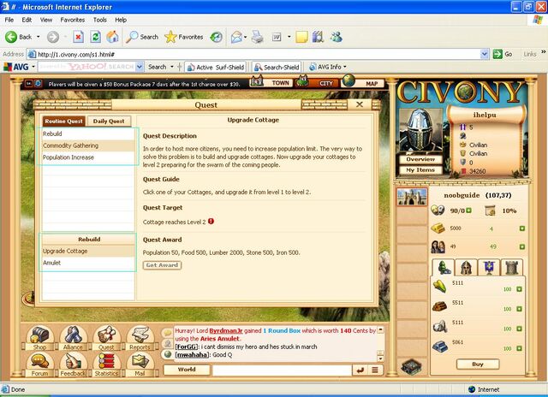Expand the Back button history arrow
Screen dimensions: 548x397
coord(38,37)
